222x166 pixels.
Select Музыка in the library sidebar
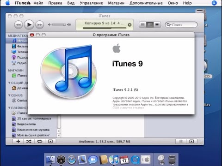click(x=17, y=41)
